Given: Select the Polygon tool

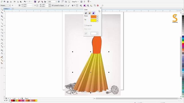Looking at the screenshot, I should point(2,35).
